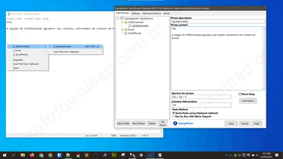Switch to the Edit Phrases tab
Image resolution: width=283 pixels, height=159 pixels.
(x=122, y=13)
